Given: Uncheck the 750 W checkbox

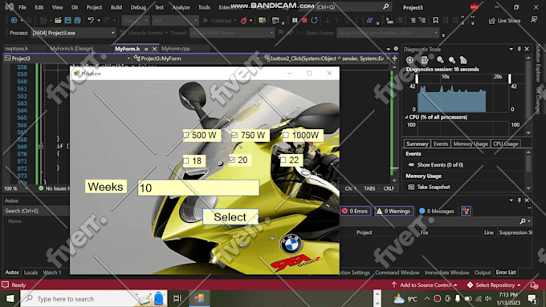Looking at the screenshot, I should [234, 135].
